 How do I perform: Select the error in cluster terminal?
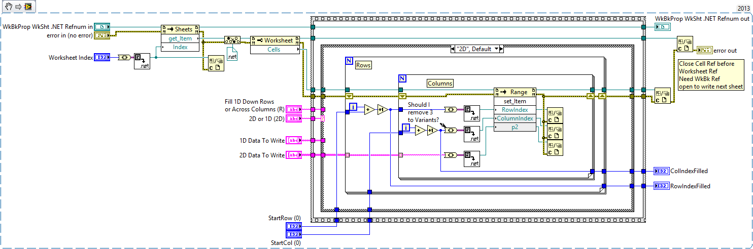click(102, 35)
